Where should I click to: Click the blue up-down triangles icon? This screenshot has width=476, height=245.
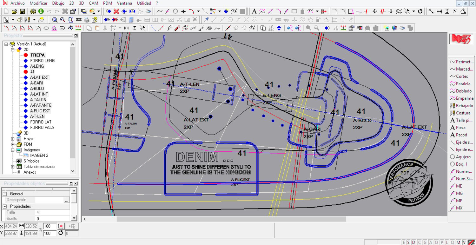pos(279,28)
